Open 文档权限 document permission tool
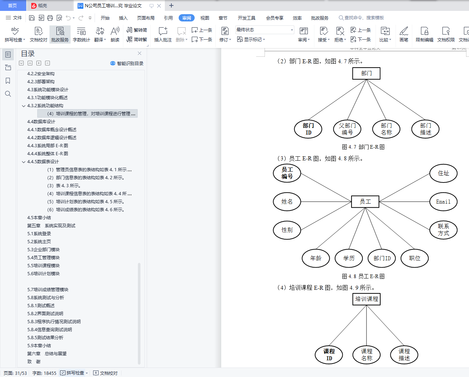The width and height of the screenshot is (469, 377). click(446, 35)
